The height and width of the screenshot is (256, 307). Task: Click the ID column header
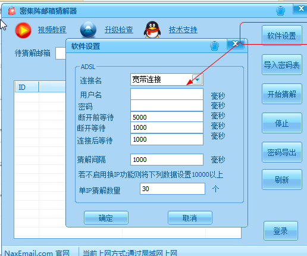(x=27, y=87)
